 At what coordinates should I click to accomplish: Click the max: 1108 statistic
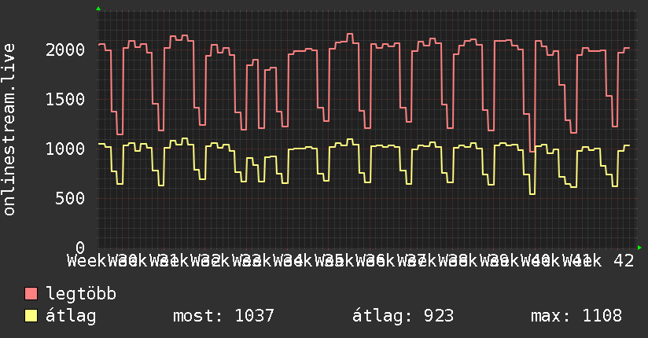(x=576, y=316)
